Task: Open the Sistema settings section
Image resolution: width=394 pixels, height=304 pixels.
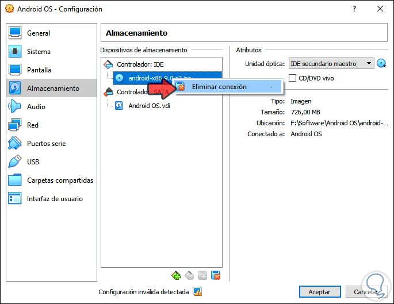Action: point(51,52)
